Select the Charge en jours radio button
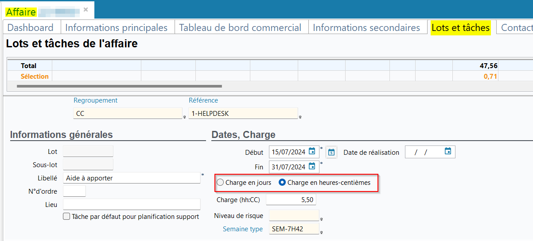This screenshot has height=241, width=533. tap(220, 183)
